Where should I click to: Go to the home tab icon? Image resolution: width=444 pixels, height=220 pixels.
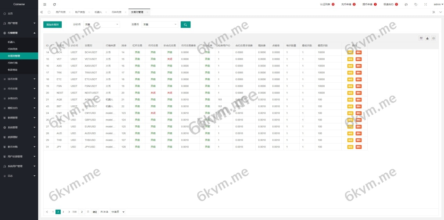(x=49, y=12)
